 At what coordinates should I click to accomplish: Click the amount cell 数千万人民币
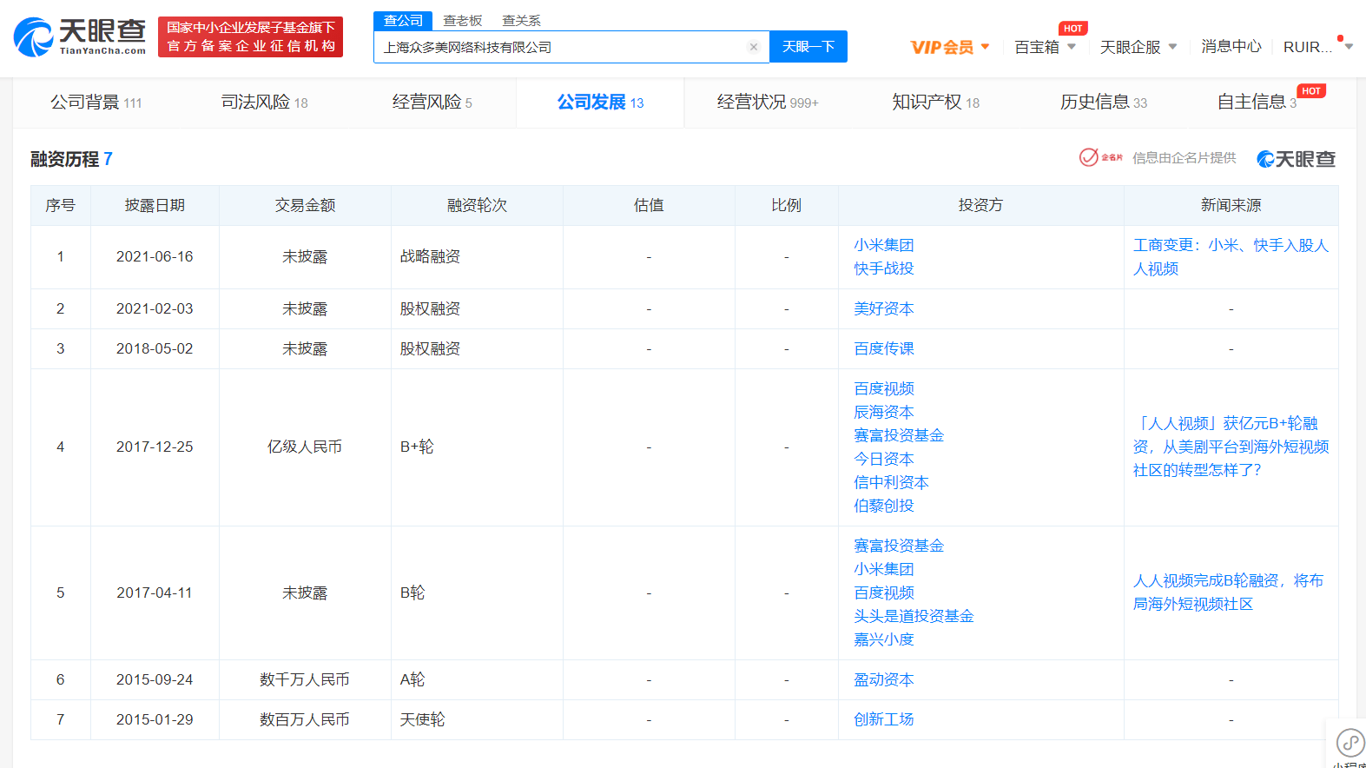305,679
